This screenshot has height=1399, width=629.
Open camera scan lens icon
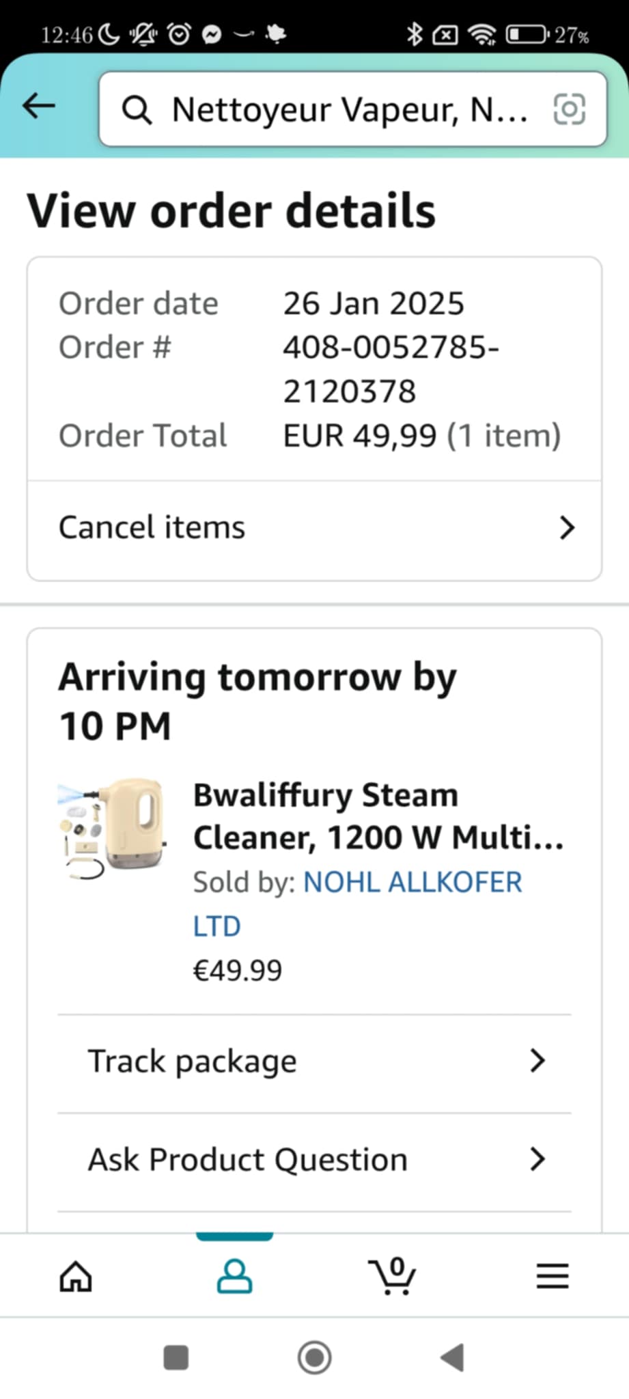[x=569, y=109]
